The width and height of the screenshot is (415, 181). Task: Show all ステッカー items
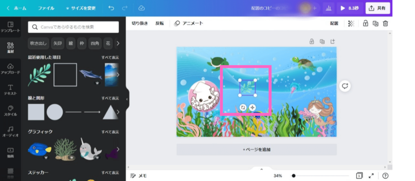pyautogui.click(x=110, y=173)
